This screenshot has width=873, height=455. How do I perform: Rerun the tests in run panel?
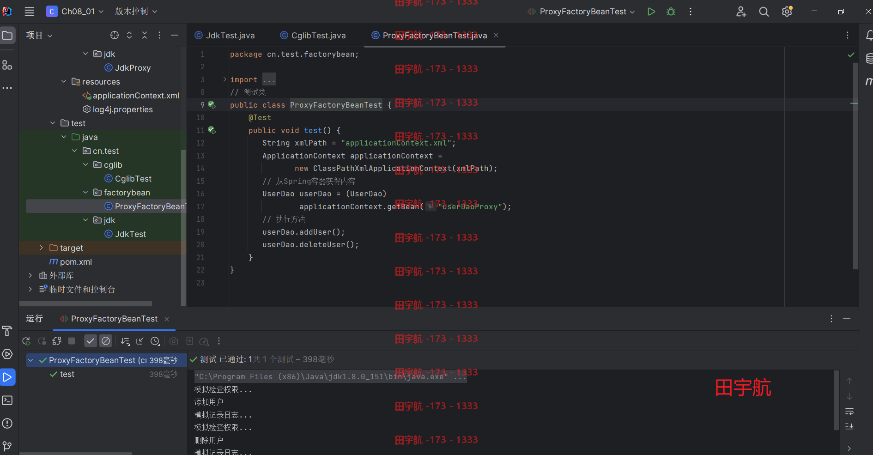point(26,341)
